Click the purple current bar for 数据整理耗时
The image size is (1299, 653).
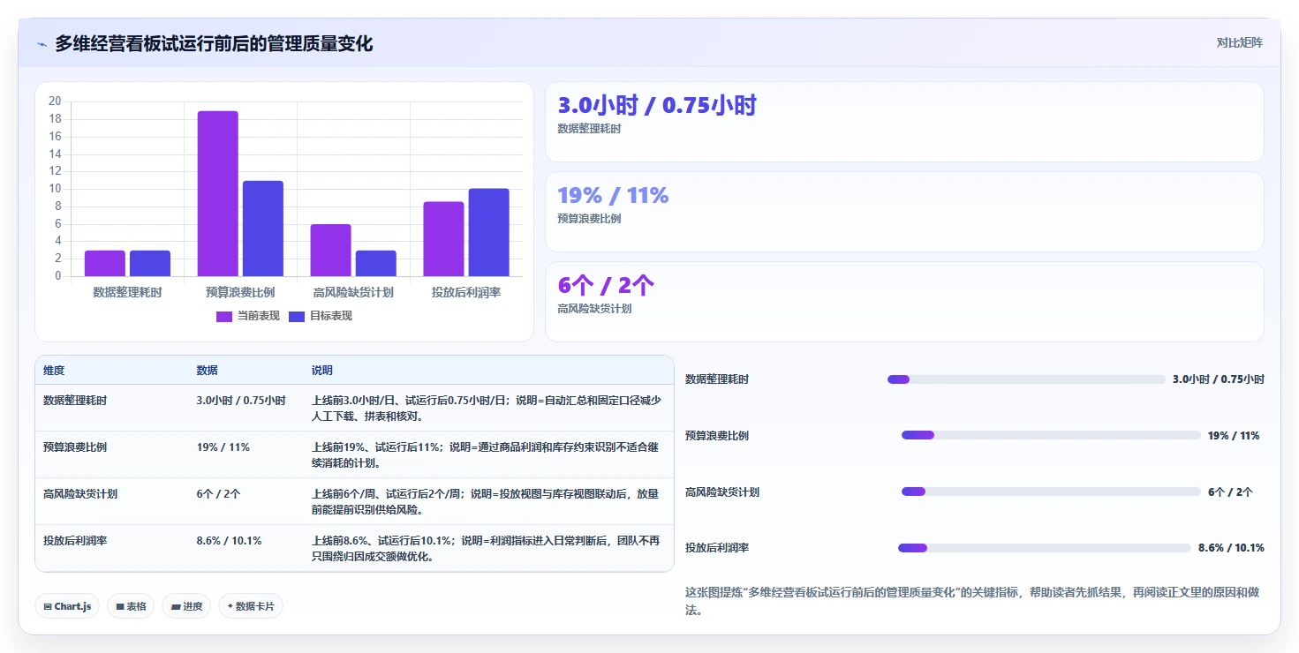(104, 263)
